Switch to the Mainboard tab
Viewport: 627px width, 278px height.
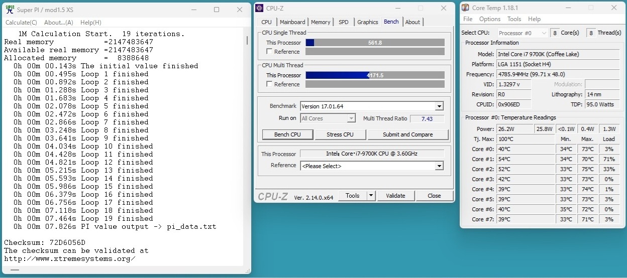click(292, 22)
